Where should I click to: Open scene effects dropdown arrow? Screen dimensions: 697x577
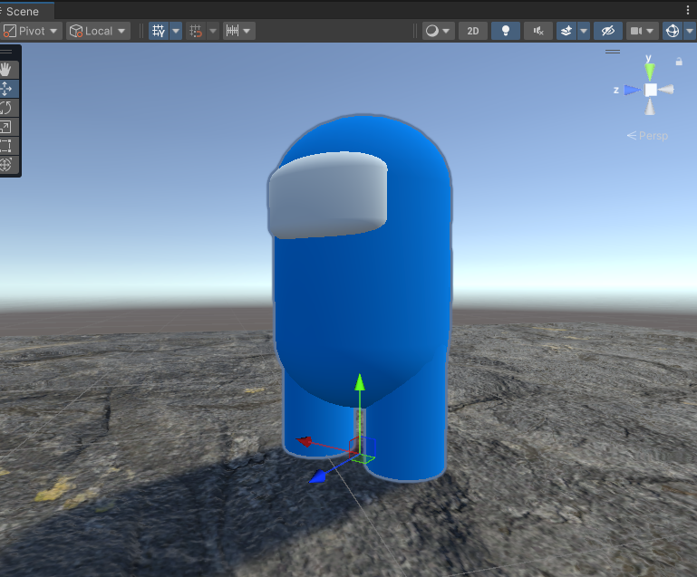point(584,31)
